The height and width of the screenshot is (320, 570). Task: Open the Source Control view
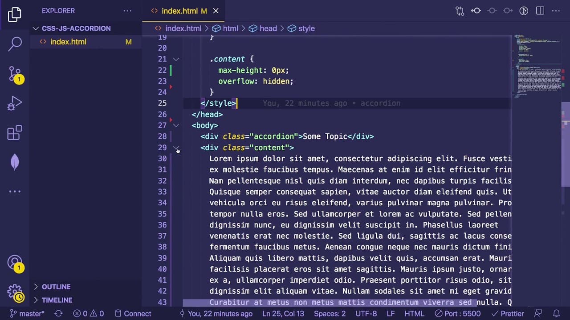pos(15,74)
